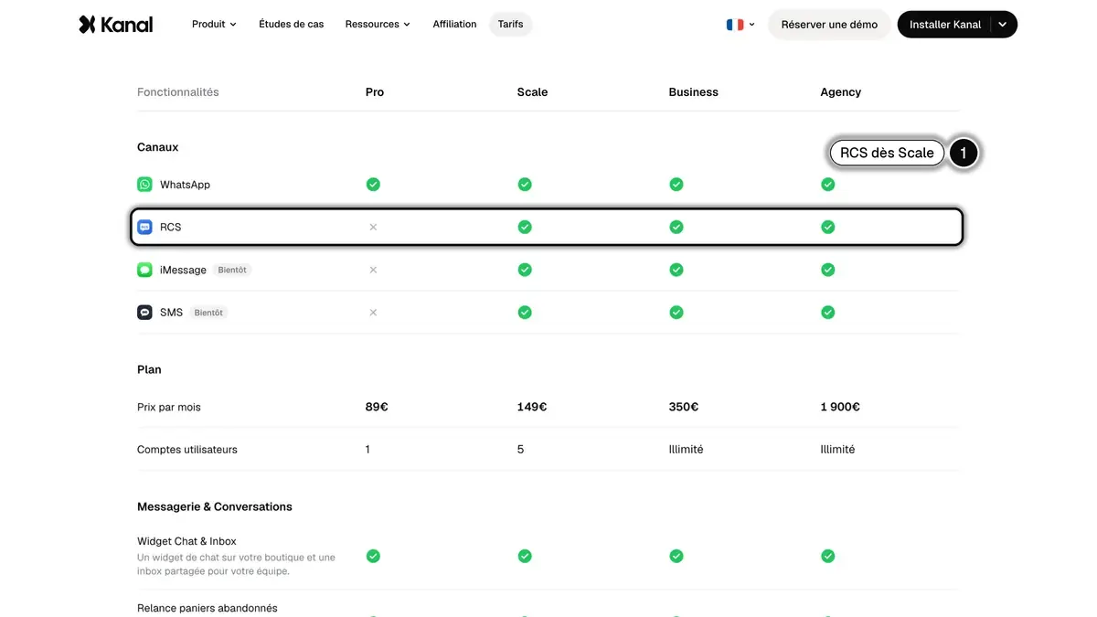Viewport: 1097px width, 617px height.
Task: Click Illimité under Agency column
Action: click(838, 450)
